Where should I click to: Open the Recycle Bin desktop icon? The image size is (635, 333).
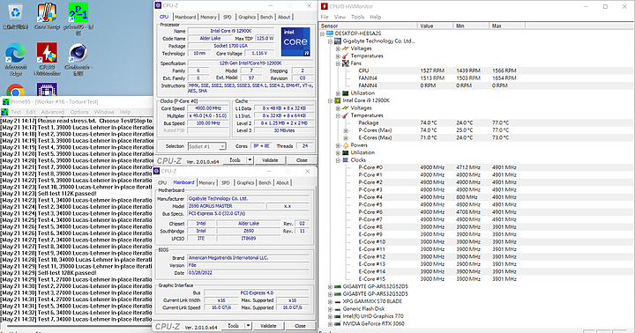[x=15, y=13]
